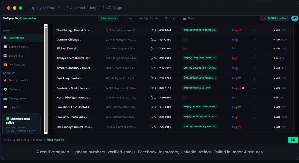This screenshot has width=299, height=163.
Task: Click the Support speech bubble icon
Action: click(5, 107)
